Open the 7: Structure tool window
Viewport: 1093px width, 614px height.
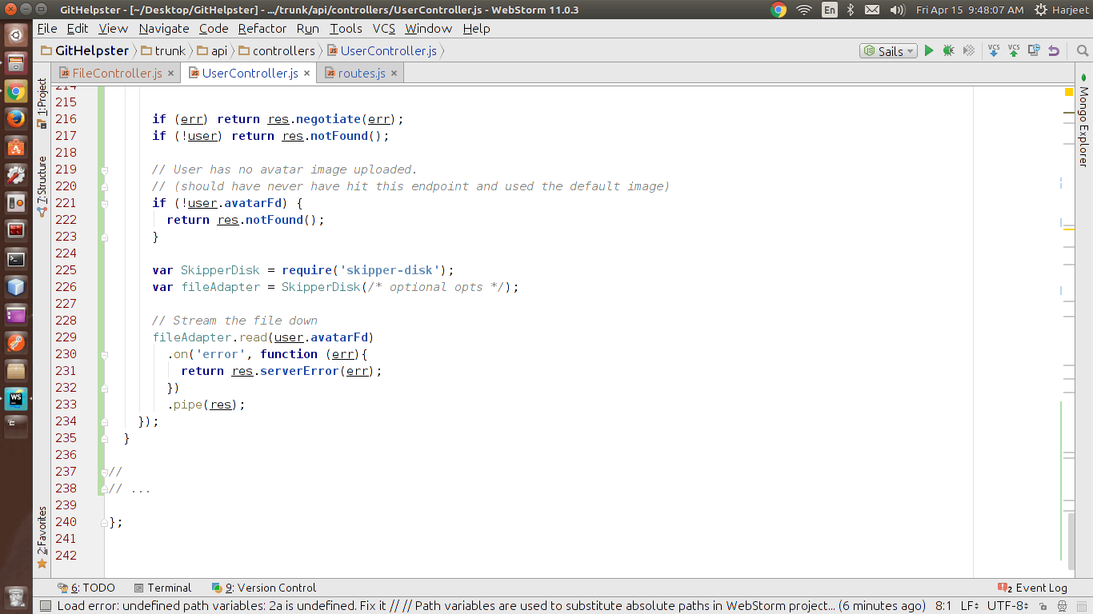42,186
